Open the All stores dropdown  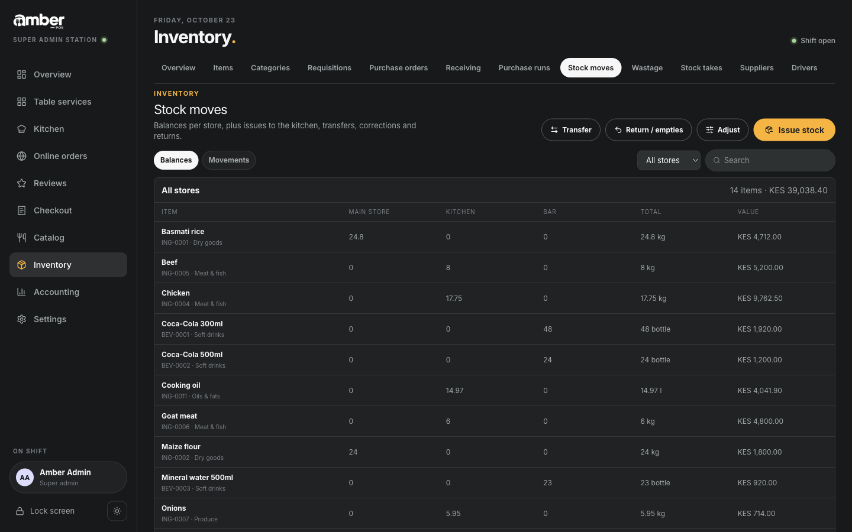click(x=669, y=160)
